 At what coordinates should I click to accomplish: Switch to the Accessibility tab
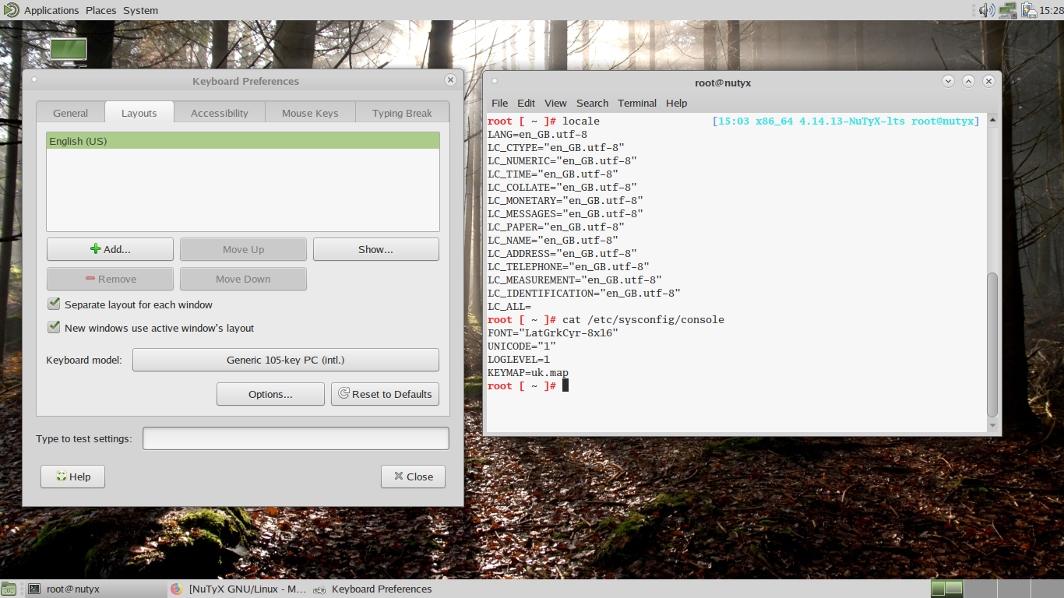pyautogui.click(x=220, y=113)
